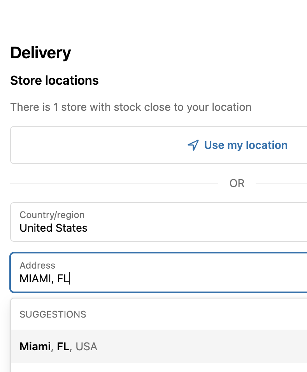This screenshot has height=372, width=307.
Task: Click the 'OR' divider text
Action: 237,183
